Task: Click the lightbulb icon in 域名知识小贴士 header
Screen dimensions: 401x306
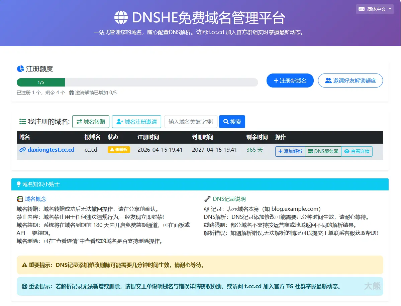Action: 19,184
